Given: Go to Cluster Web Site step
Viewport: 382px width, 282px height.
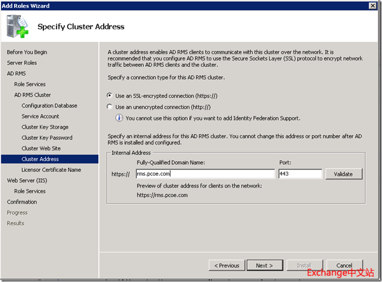Looking at the screenshot, I should 41,148.
